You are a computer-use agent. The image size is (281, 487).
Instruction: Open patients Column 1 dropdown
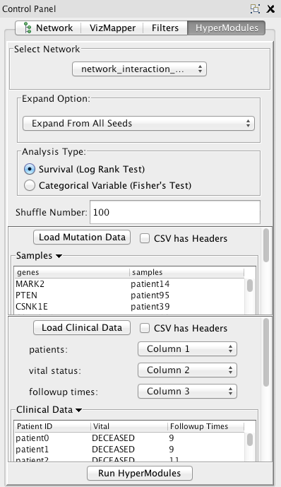tap(187, 348)
